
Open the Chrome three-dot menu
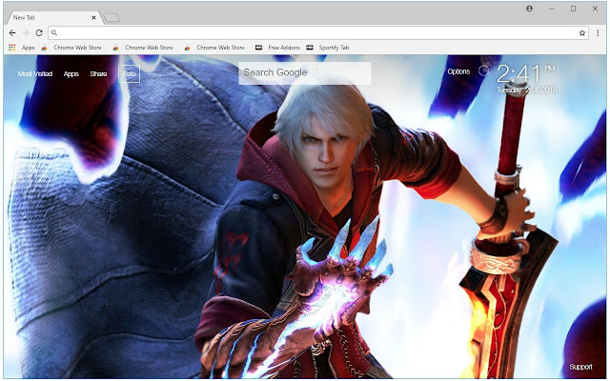pyautogui.click(x=598, y=33)
